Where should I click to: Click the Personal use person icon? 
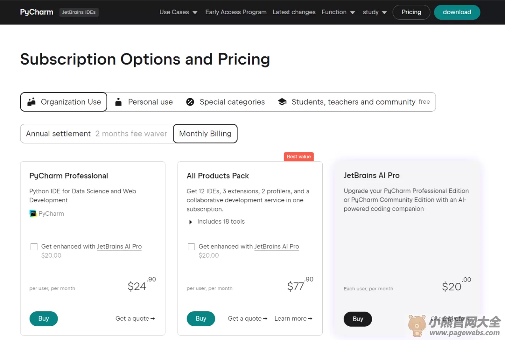(118, 102)
